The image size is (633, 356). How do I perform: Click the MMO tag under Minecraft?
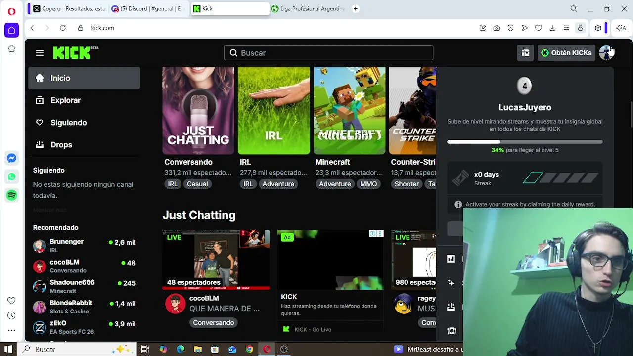[x=368, y=184]
